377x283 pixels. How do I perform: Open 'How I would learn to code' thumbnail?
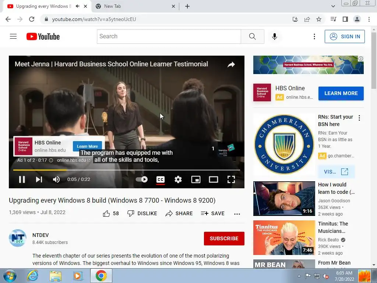tap(284, 199)
